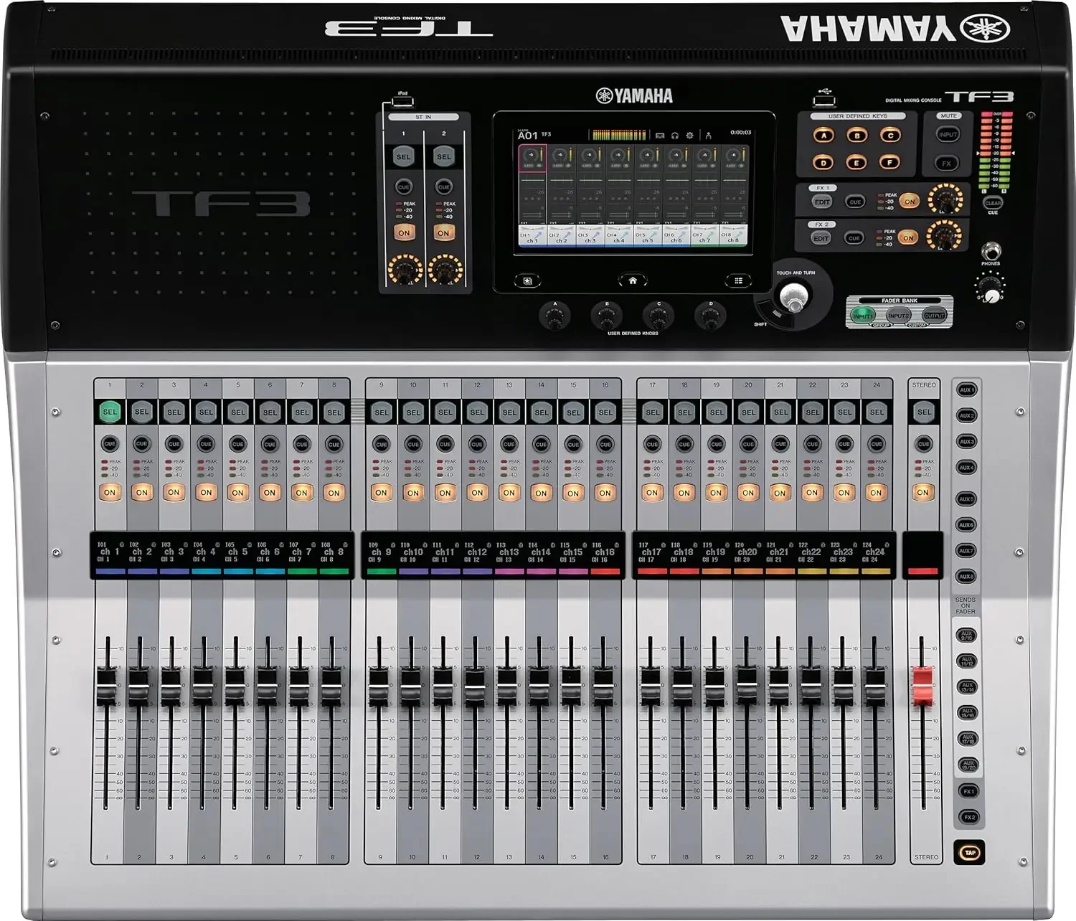Open the settings gear on the touchscreen
The height and width of the screenshot is (921, 1076).
689,135
